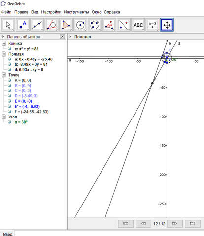Select the row E' = (-4, -6.93)
The image size is (204, 236).
[27, 106]
